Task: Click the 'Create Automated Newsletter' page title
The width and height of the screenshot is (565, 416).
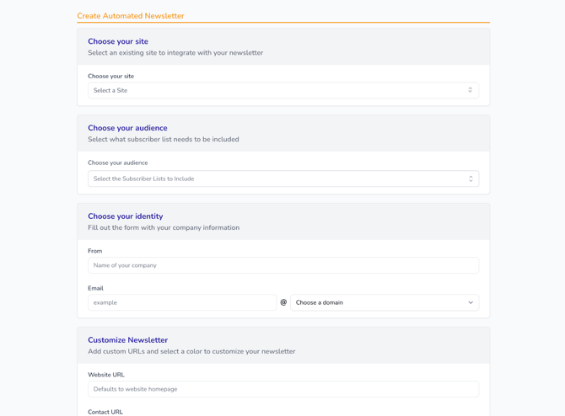Action: [130, 16]
